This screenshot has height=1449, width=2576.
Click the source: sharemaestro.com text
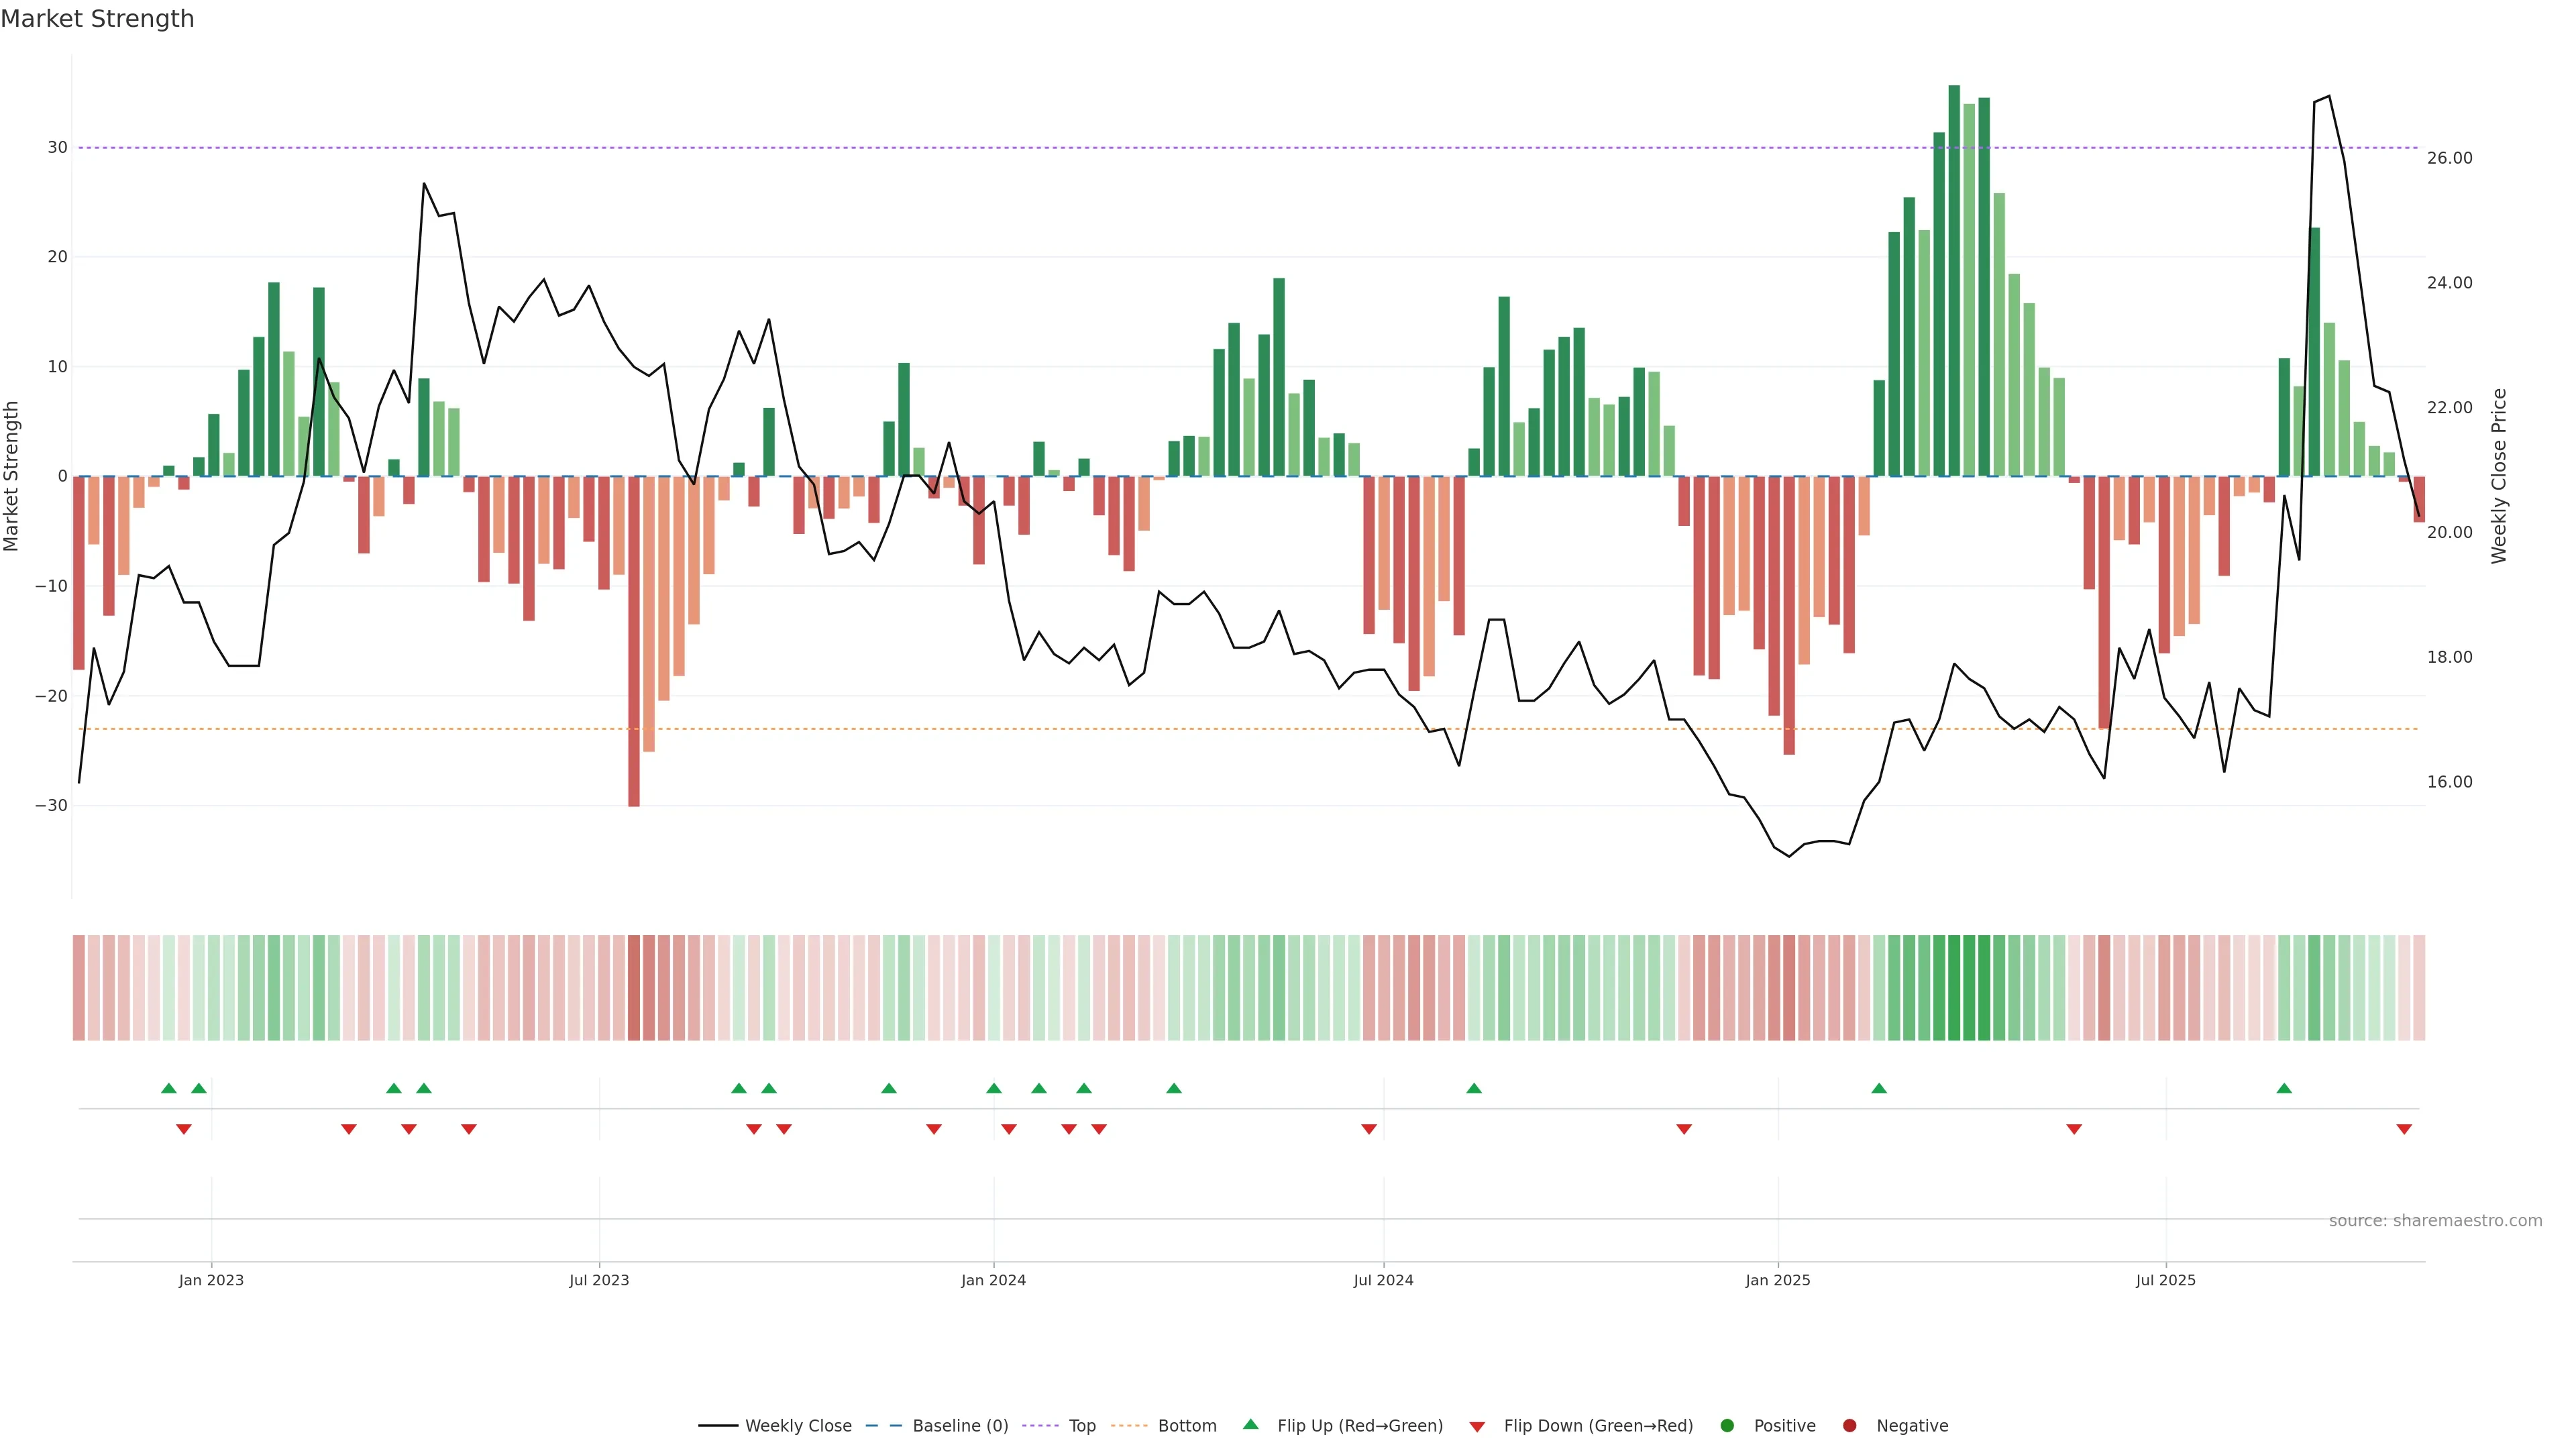(2435, 1221)
